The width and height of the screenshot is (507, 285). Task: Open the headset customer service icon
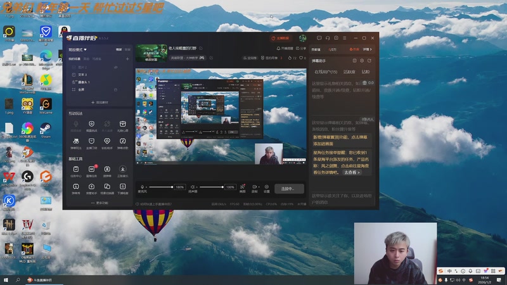pyautogui.click(x=328, y=38)
